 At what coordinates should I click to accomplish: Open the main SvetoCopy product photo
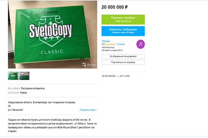pos(53,34)
